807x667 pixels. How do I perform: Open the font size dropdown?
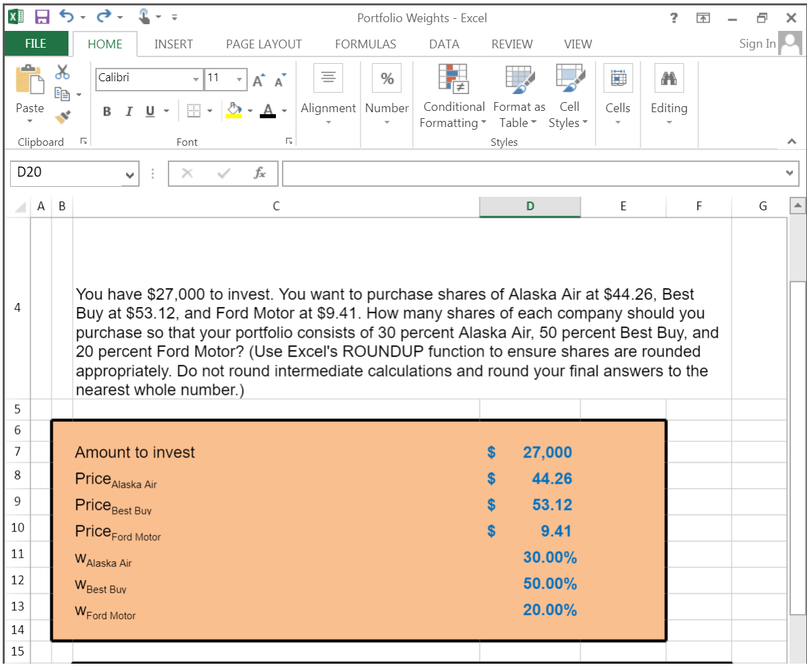coord(239,79)
